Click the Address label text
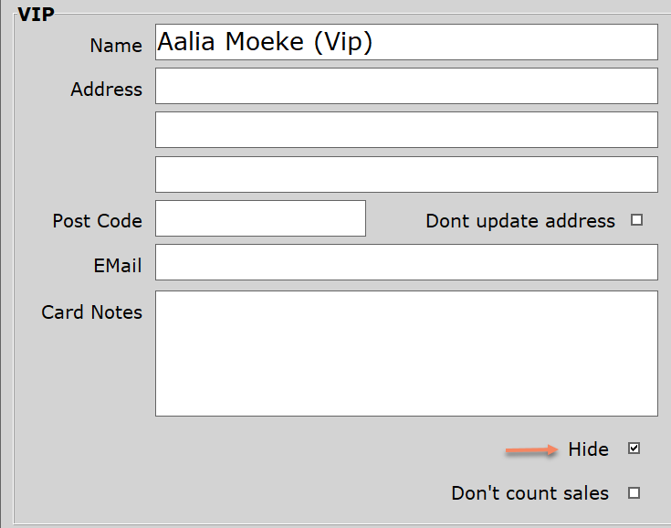The width and height of the screenshot is (671, 528). click(107, 90)
